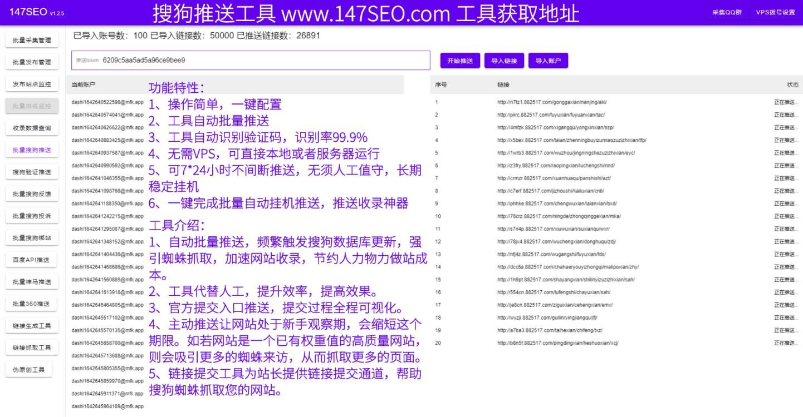The width and height of the screenshot is (803, 417).
Task: Select the 批量搜狗反馈 function
Action: tap(32, 193)
